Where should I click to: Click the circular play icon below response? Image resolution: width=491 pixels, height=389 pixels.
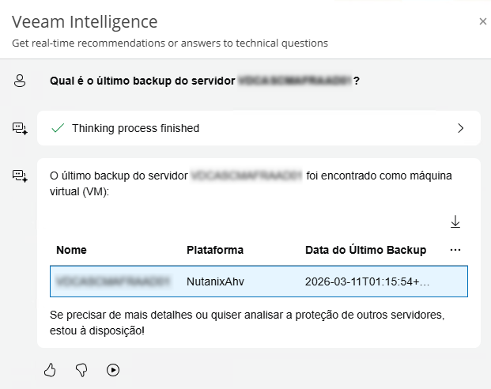coord(112,369)
